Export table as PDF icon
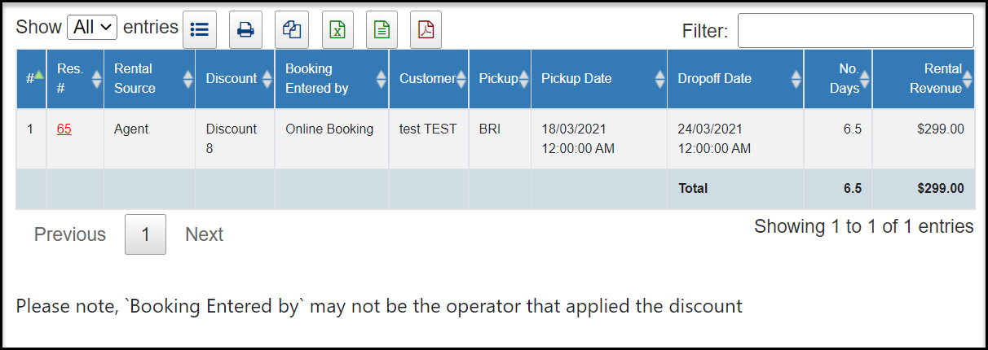Viewport: 988px width, 350px height. (426, 29)
